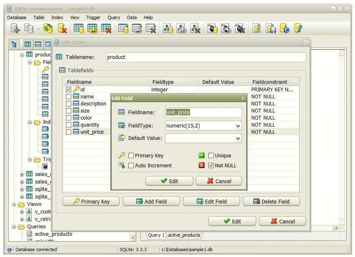Click the Tablename input containing product

click(206, 57)
